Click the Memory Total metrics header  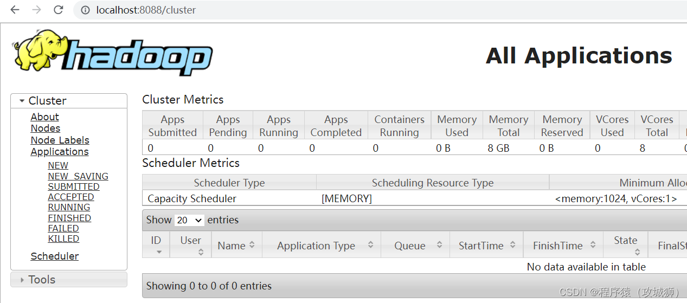[509, 126]
